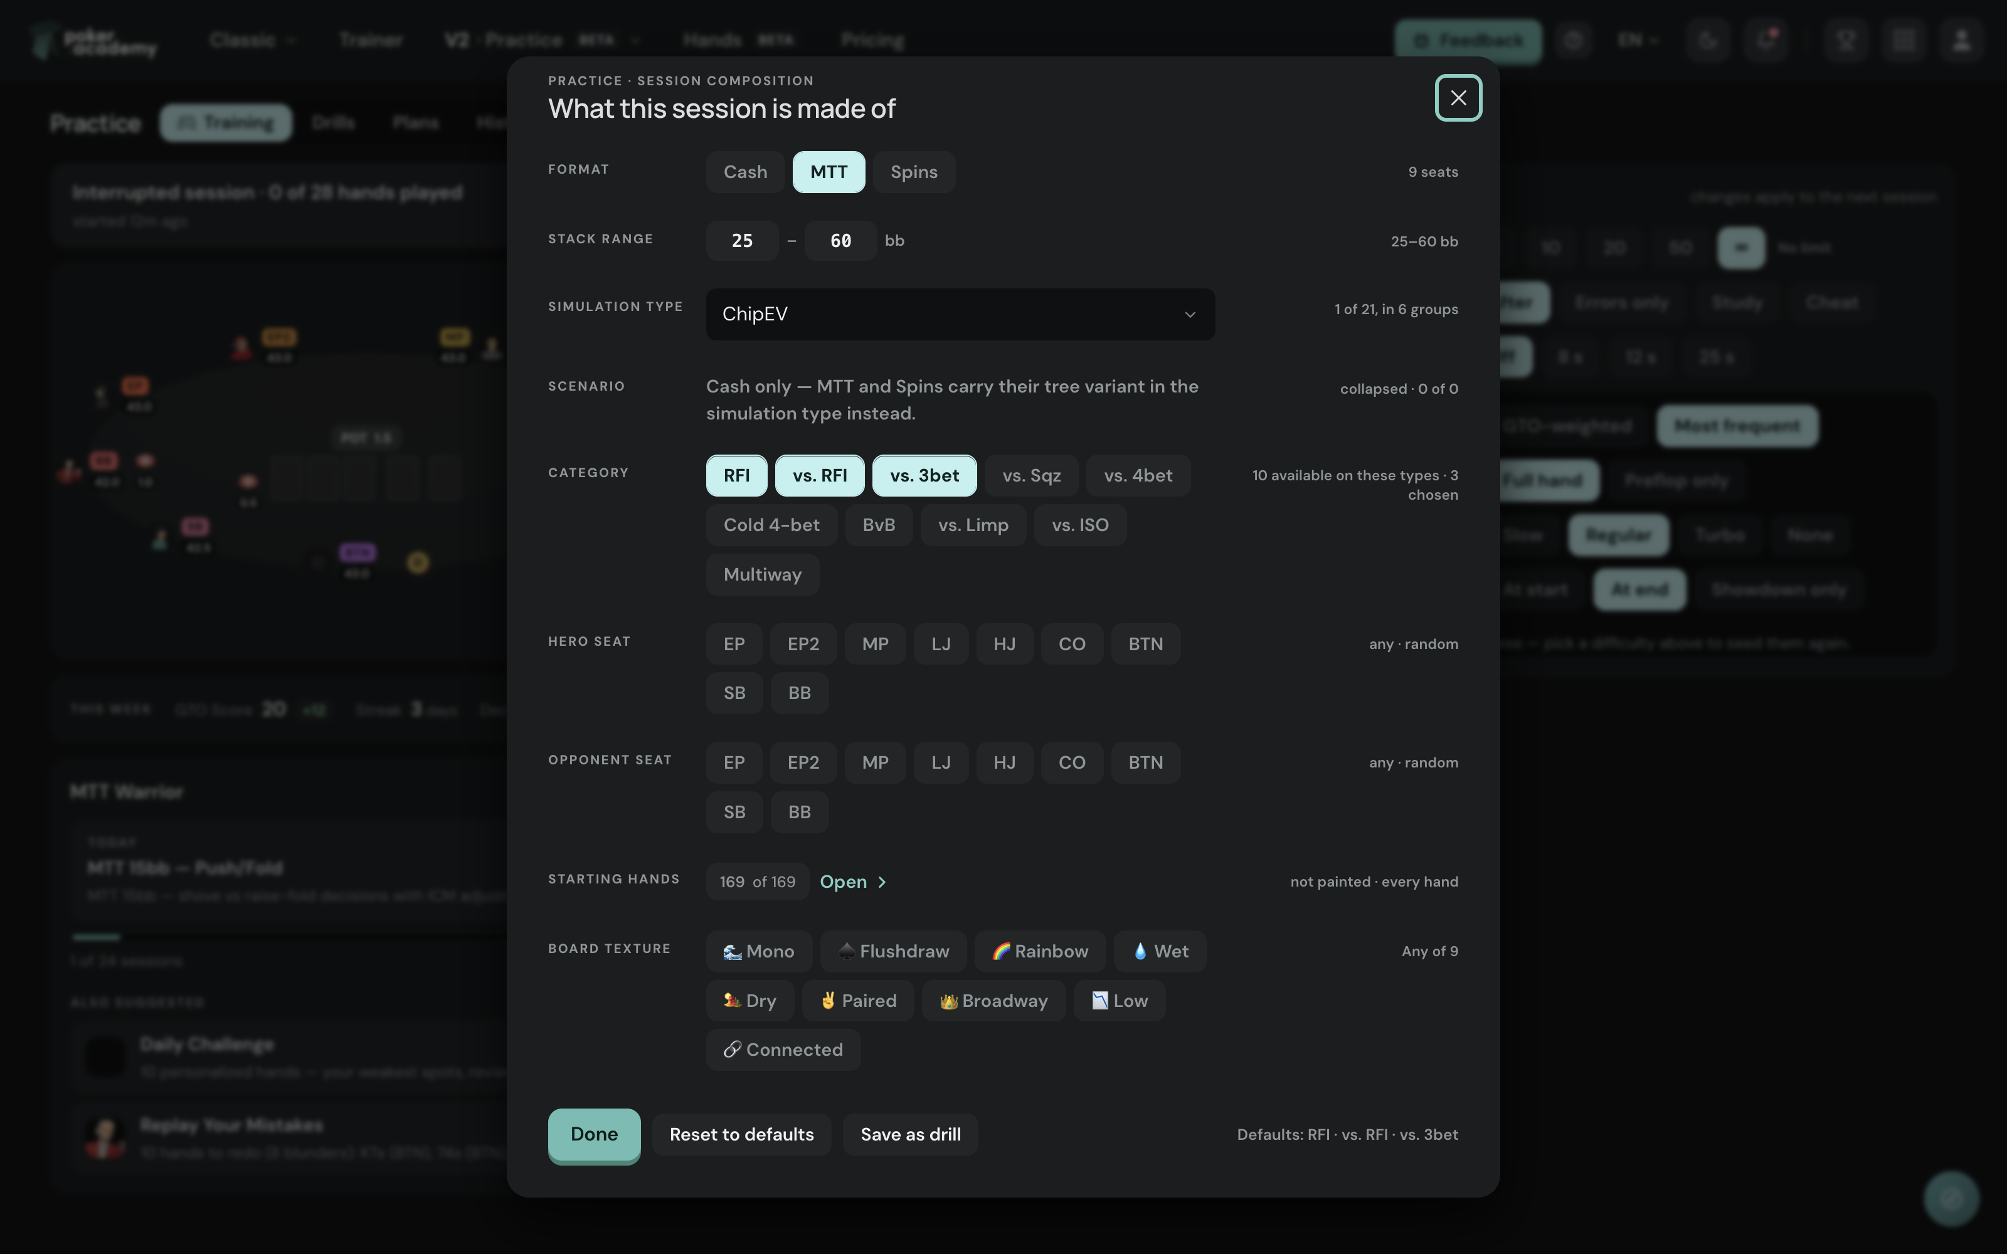Confirm with the Done button
The height and width of the screenshot is (1254, 2007).
pyautogui.click(x=594, y=1135)
